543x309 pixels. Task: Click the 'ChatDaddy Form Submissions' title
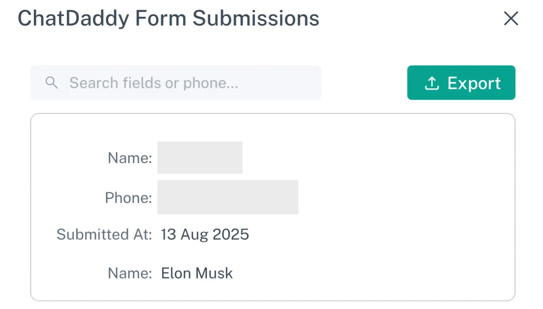click(168, 19)
